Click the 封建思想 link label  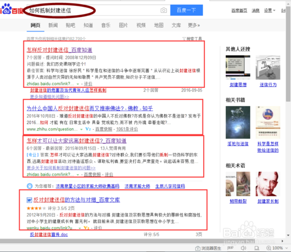click(x=238, y=85)
